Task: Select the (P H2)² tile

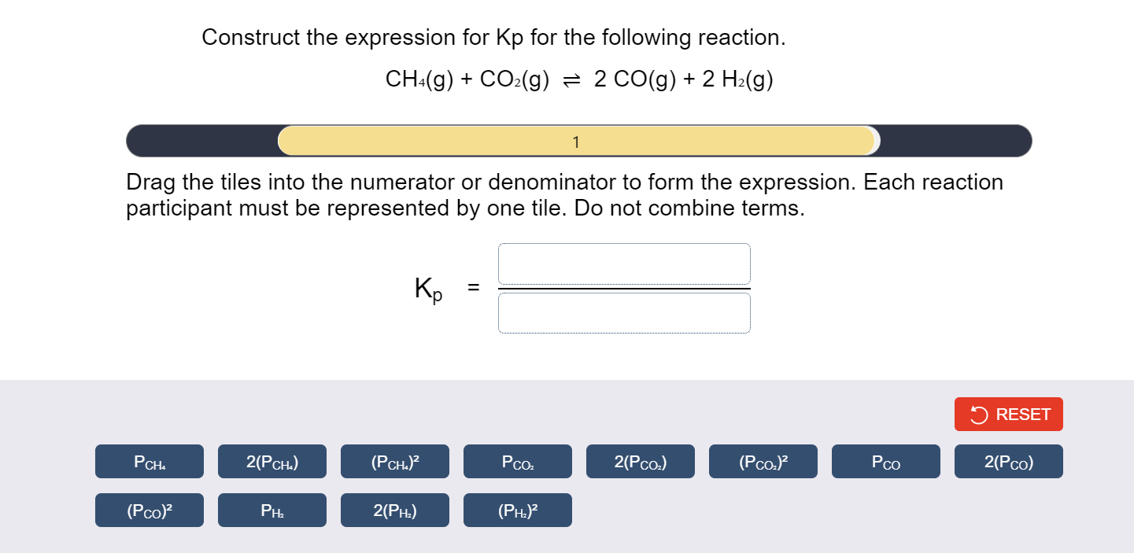Action: (517, 510)
